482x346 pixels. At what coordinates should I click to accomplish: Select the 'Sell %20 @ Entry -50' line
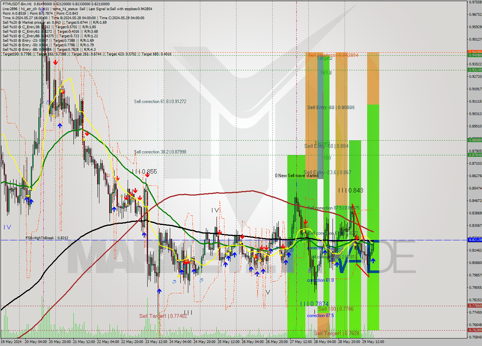point(48,45)
